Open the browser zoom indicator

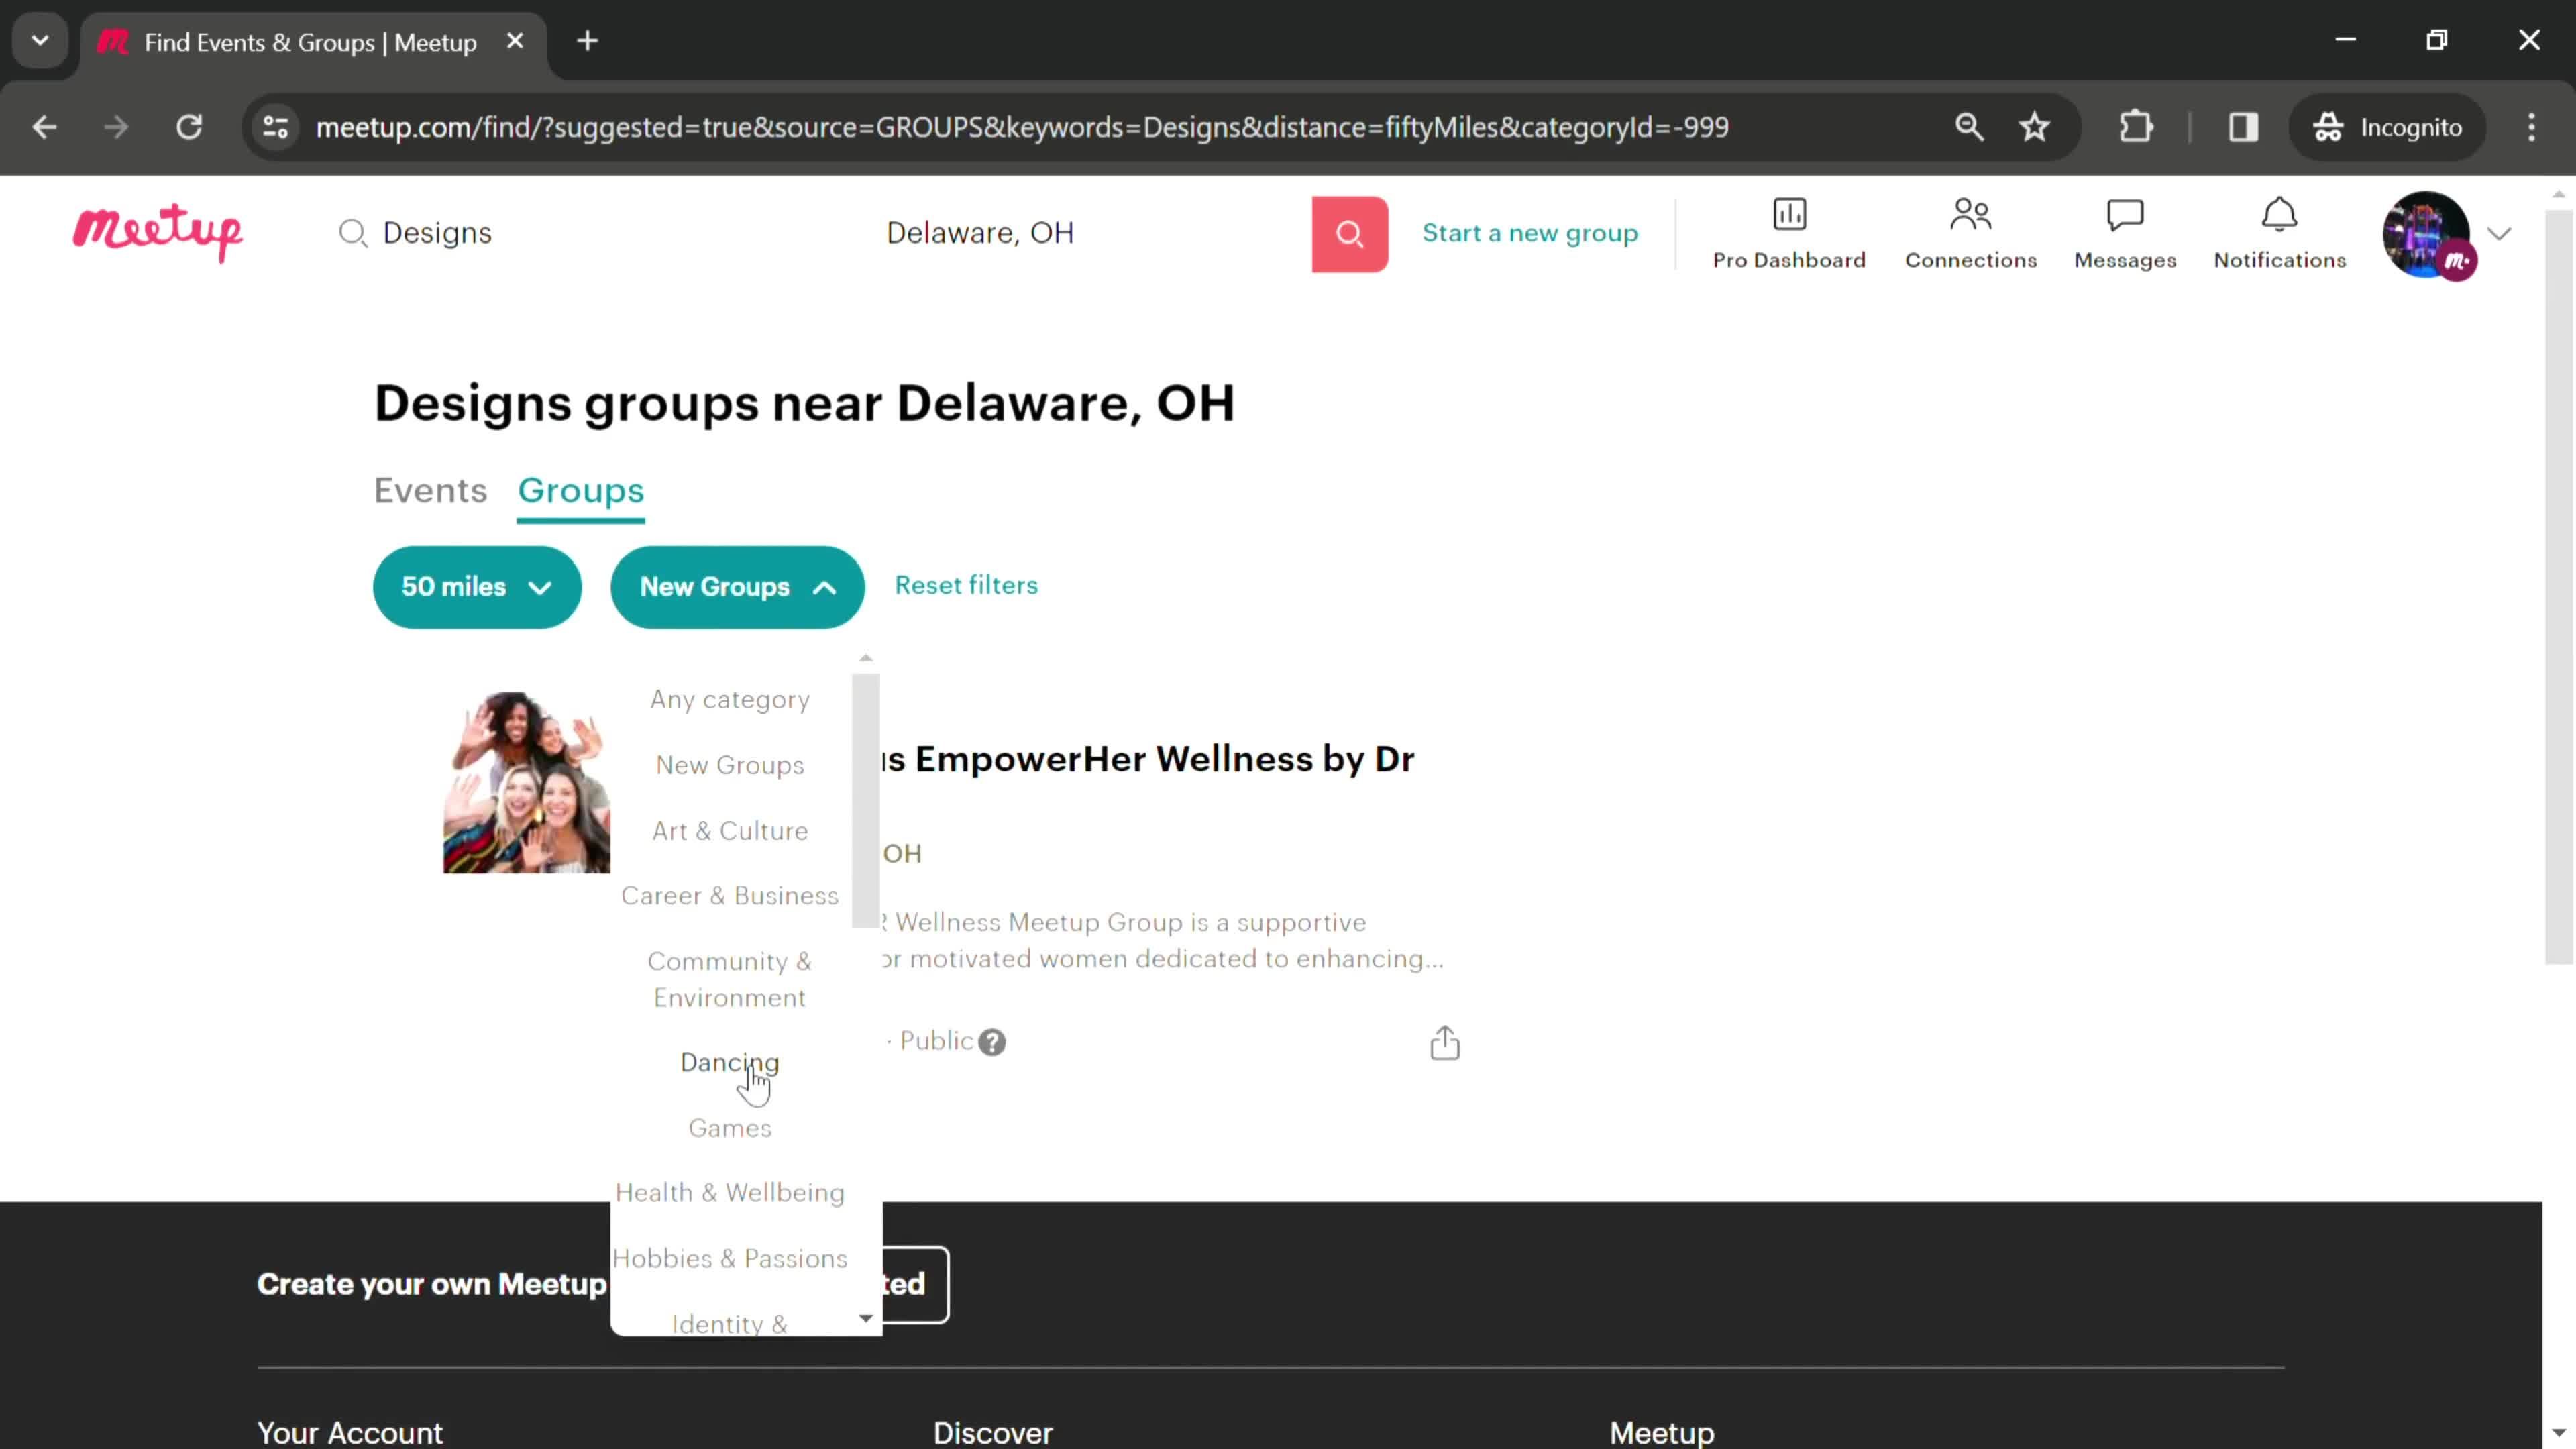1969,127
